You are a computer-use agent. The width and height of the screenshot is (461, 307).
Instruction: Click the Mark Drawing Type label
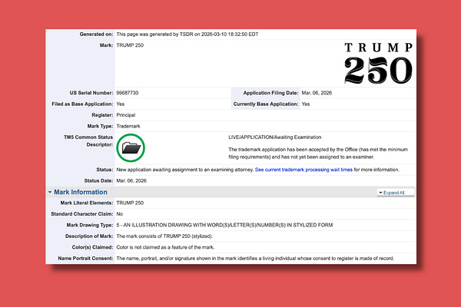(x=90, y=225)
